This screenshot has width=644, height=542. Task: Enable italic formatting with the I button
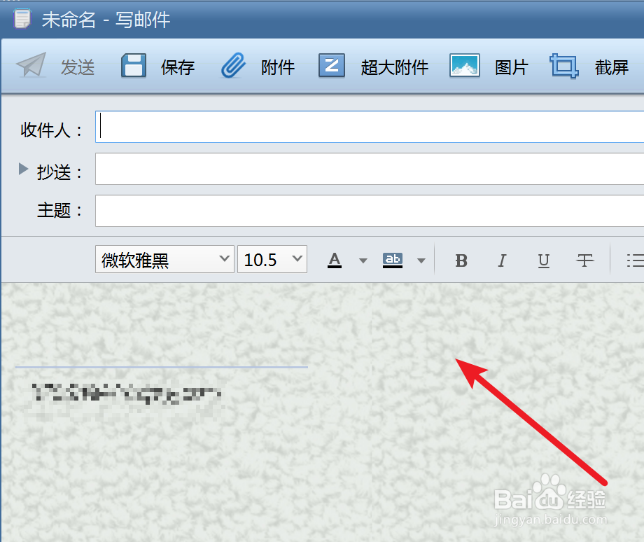(502, 260)
